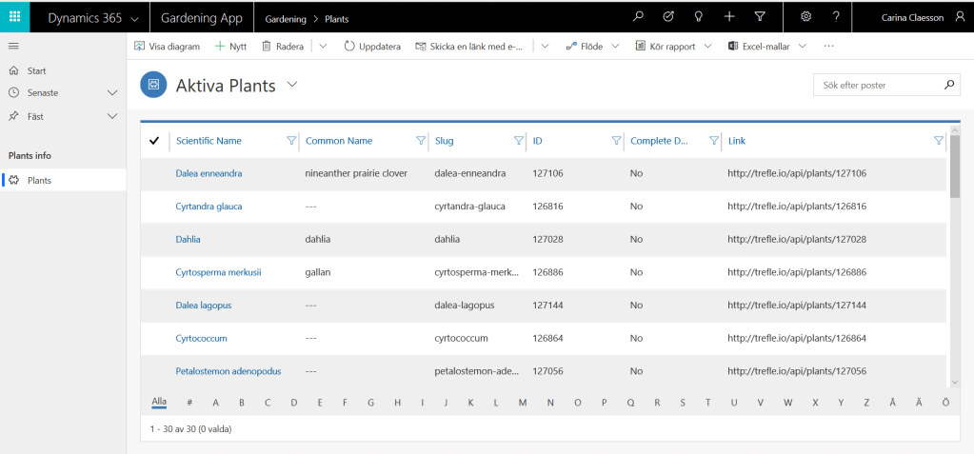Click the search magnifier in top bar
Screen dimensions: 974x454
(639, 17)
